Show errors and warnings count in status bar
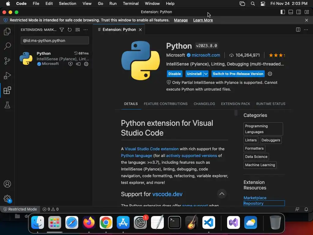The height and width of the screenshot is (235, 313). [x=50, y=209]
